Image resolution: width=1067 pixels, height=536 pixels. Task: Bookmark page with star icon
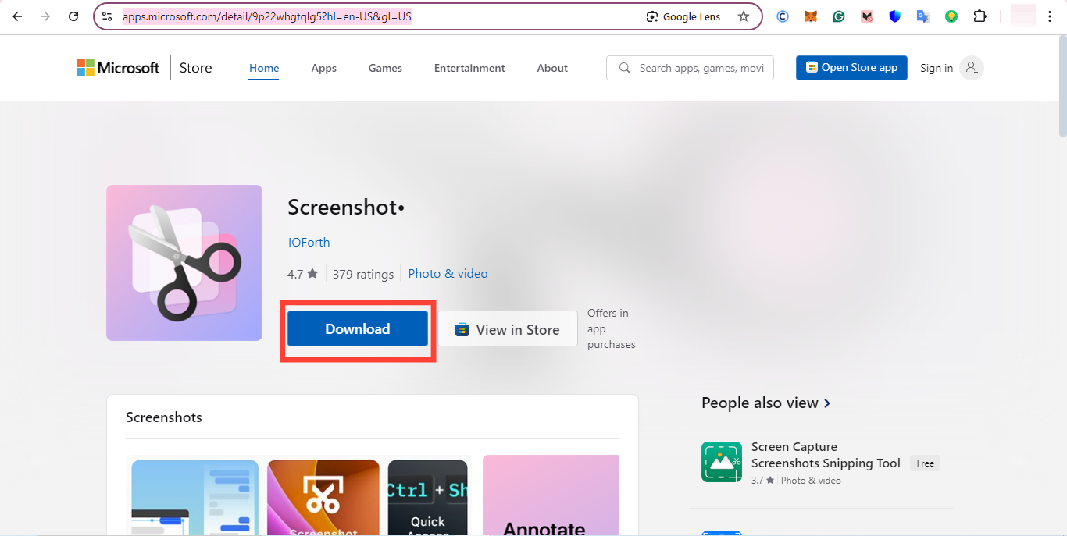(743, 16)
